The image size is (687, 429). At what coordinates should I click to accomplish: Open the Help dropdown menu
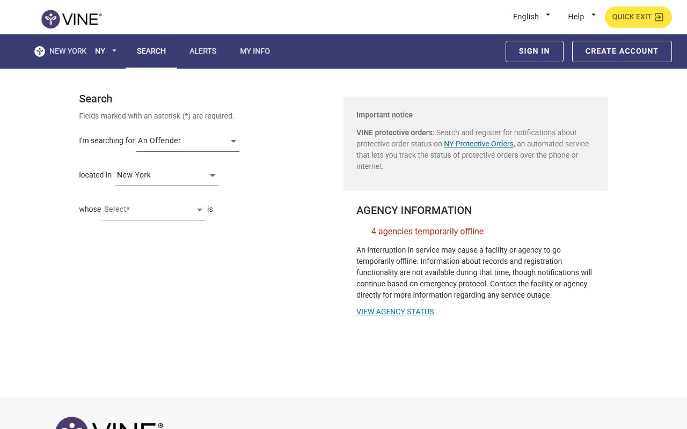582,17
